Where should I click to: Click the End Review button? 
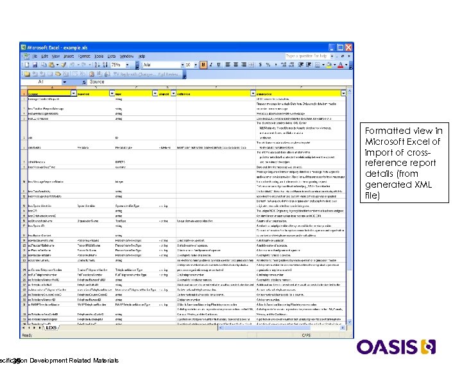click(169, 74)
